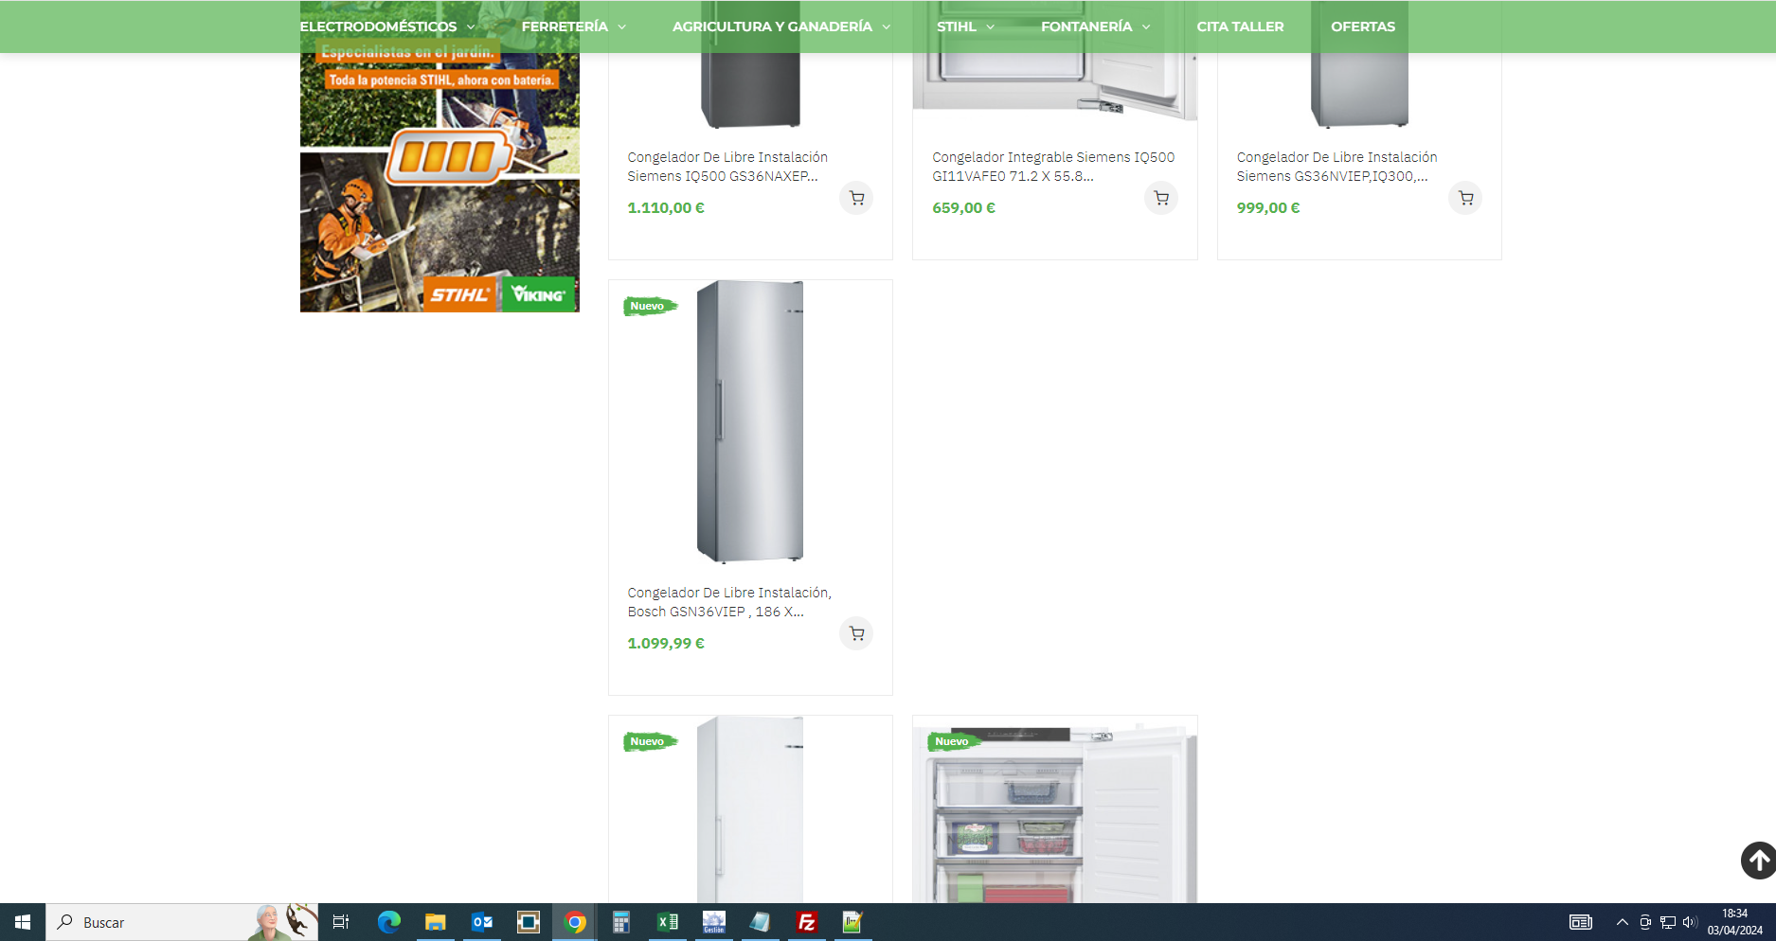This screenshot has width=1776, height=941.
Task: Open Excel from the taskbar
Action: pos(667,922)
